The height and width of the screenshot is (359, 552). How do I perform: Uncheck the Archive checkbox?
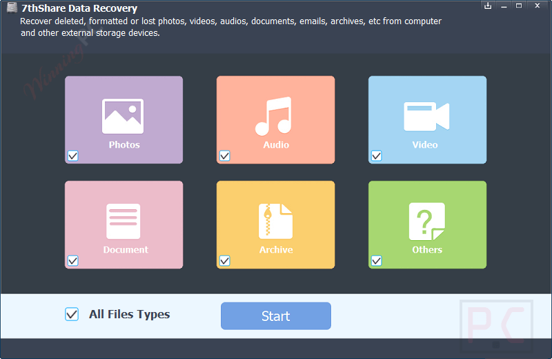(225, 261)
